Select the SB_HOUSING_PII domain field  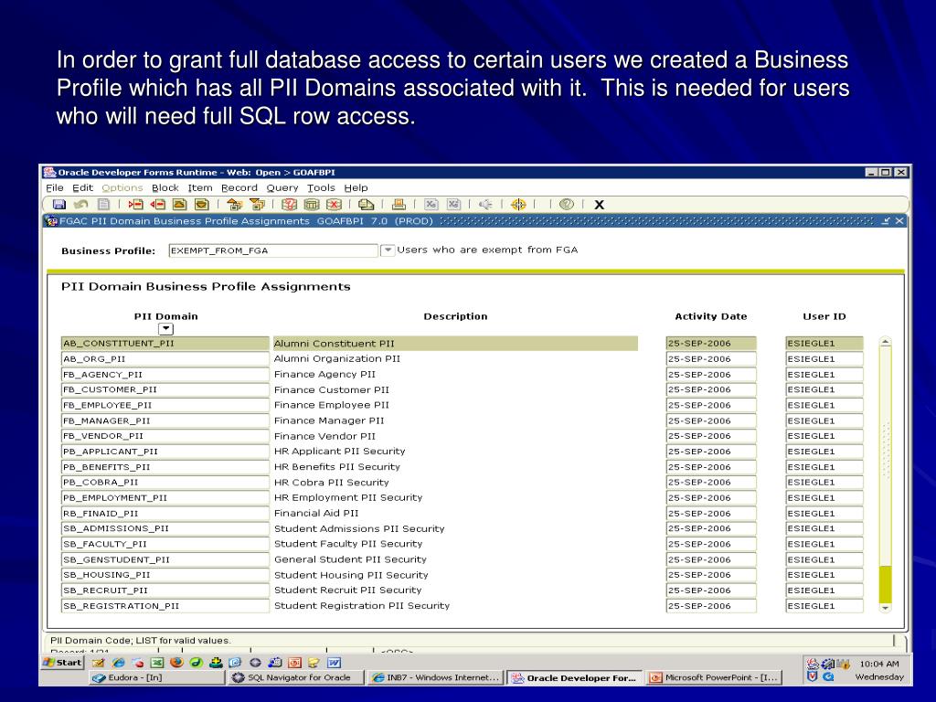(165, 575)
